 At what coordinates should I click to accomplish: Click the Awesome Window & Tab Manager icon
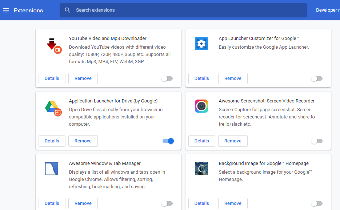click(x=51, y=168)
